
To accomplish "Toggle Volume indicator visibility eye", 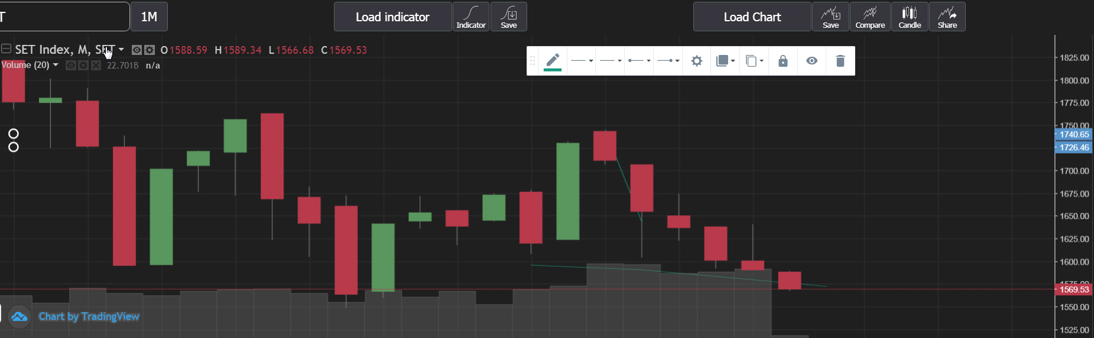I will pyautogui.click(x=71, y=65).
